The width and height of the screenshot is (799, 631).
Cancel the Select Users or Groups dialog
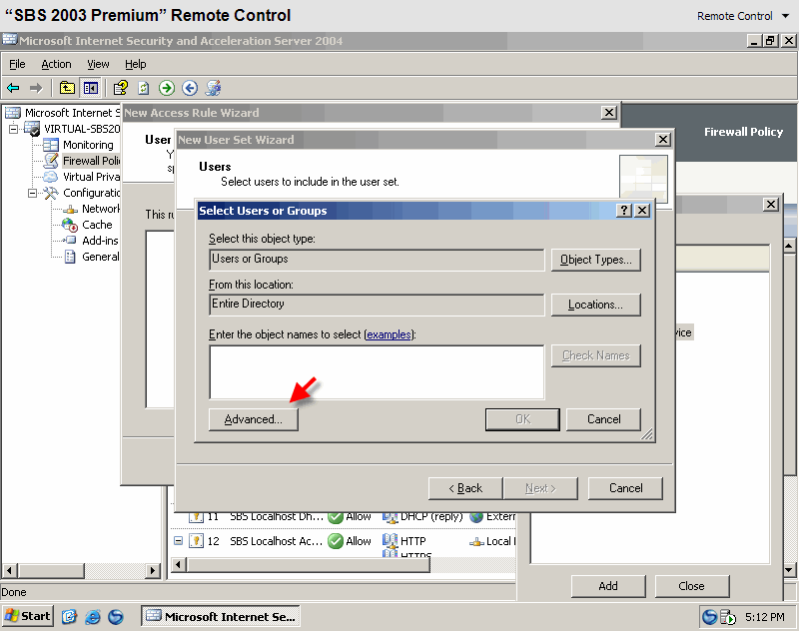(x=604, y=419)
